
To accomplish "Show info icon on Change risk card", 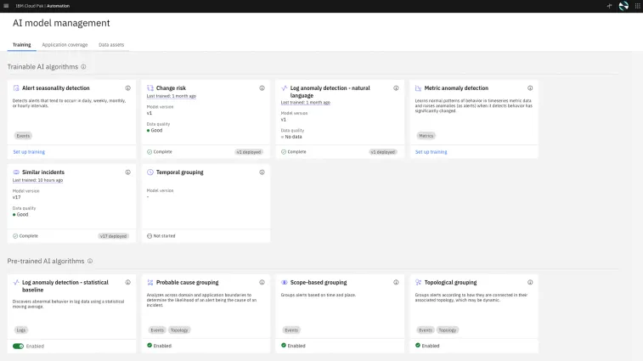I will point(262,87).
